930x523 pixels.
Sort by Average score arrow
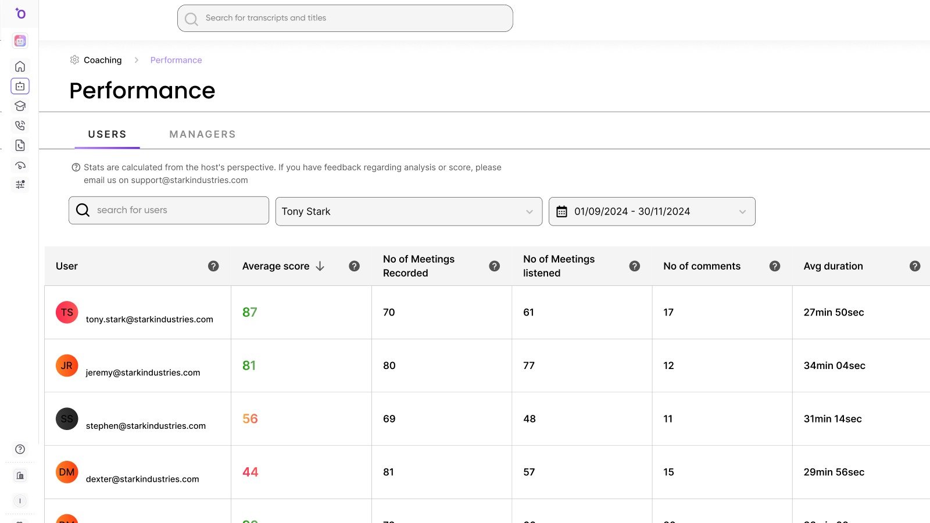tap(320, 266)
